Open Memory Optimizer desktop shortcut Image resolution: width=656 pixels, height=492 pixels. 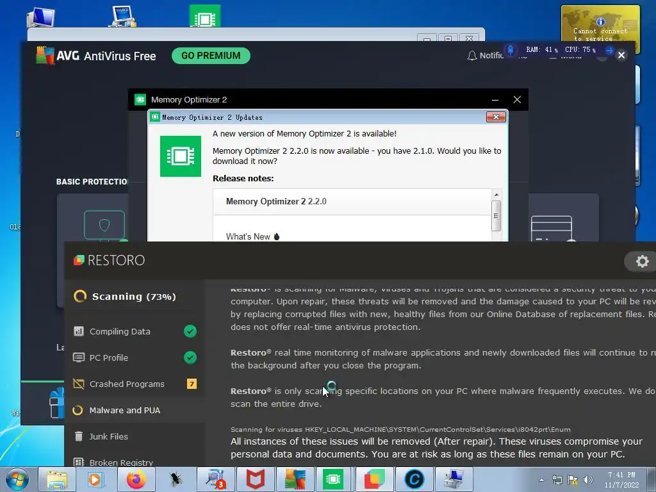coord(204,16)
